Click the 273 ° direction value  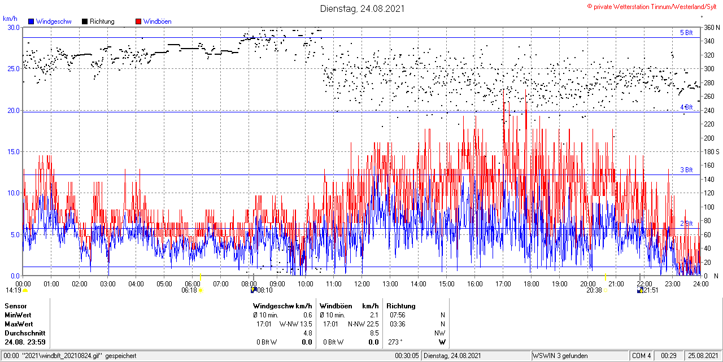(x=396, y=342)
